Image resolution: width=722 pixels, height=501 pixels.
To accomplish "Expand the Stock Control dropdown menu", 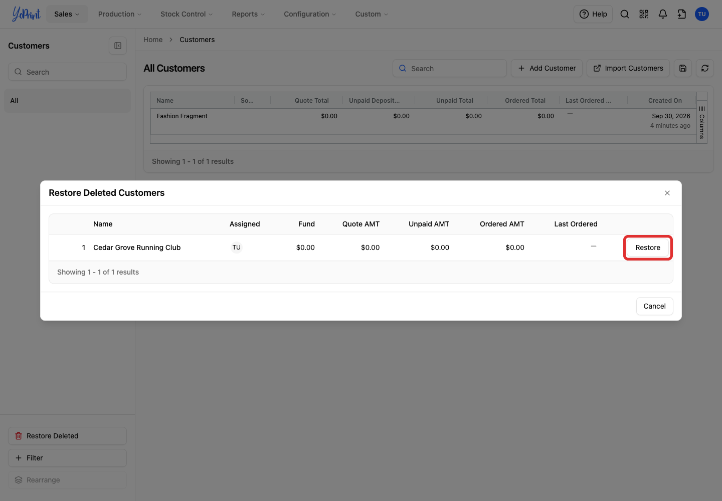I will coord(187,14).
